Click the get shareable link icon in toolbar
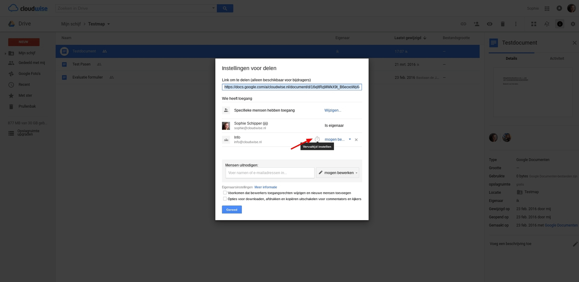Screen dimensions: 579x282 [464, 24]
